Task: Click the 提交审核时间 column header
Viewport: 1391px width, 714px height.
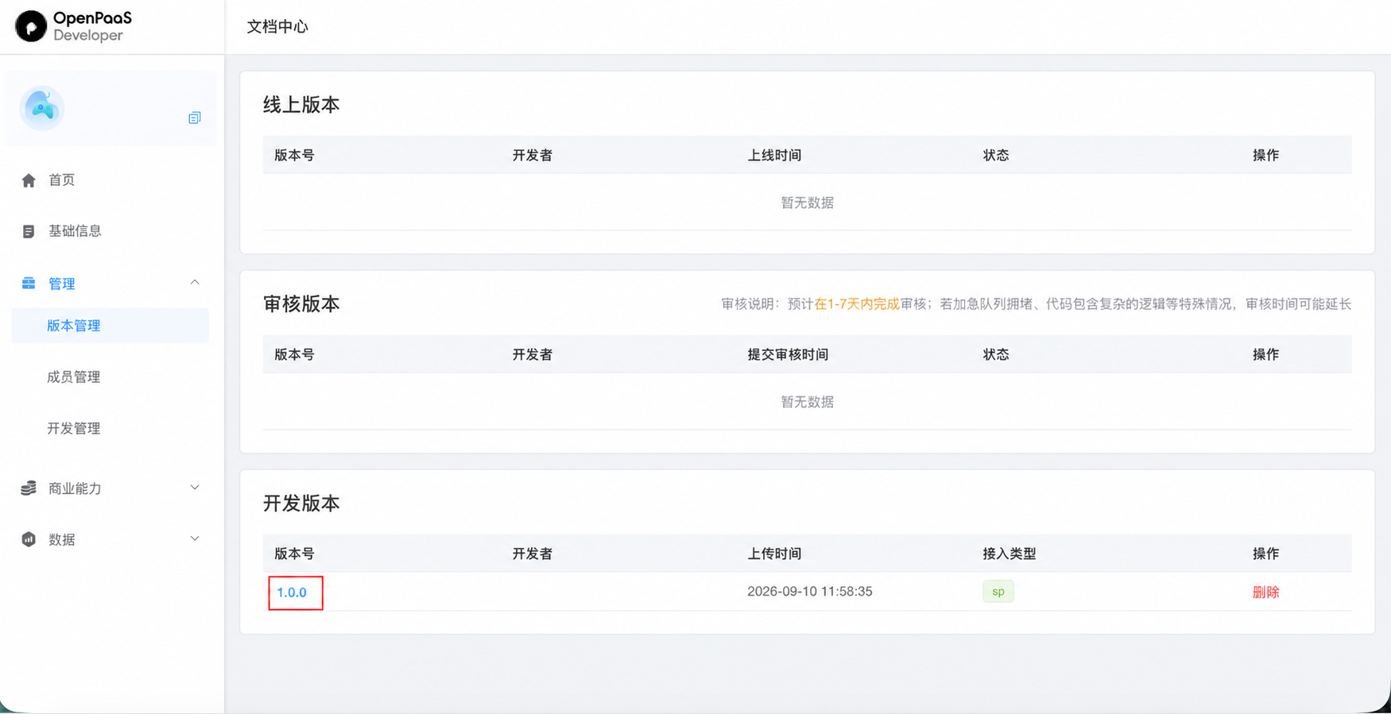Action: (788, 354)
